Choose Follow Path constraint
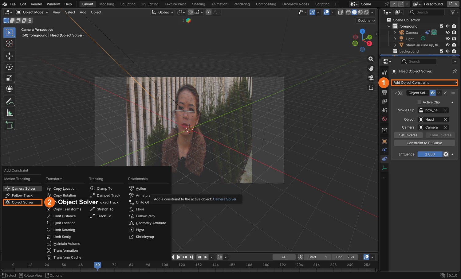Viewport: 461px width, 279px height. coord(145,216)
